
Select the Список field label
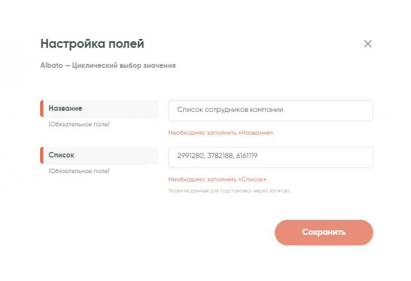click(61, 155)
